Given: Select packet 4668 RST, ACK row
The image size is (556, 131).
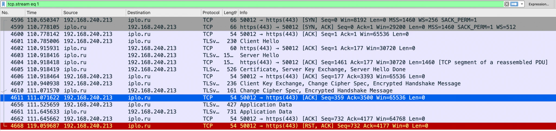Looking at the screenshot, I should tap(278, 126).
